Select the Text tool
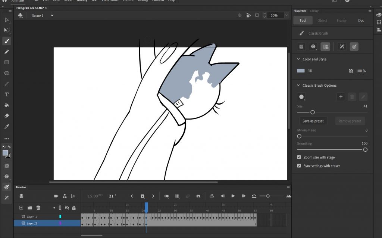Viewport: 382px width, 238px height. coord(7,95)
